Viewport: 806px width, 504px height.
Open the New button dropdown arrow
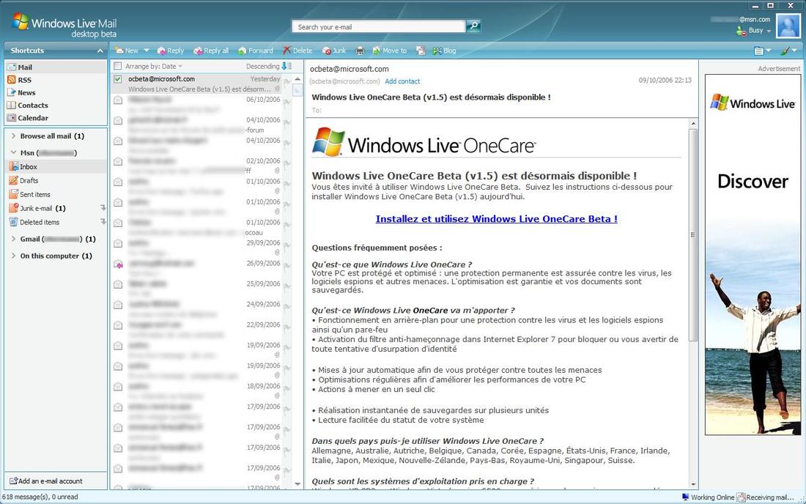pyautogui.click(x=147, y=51)
